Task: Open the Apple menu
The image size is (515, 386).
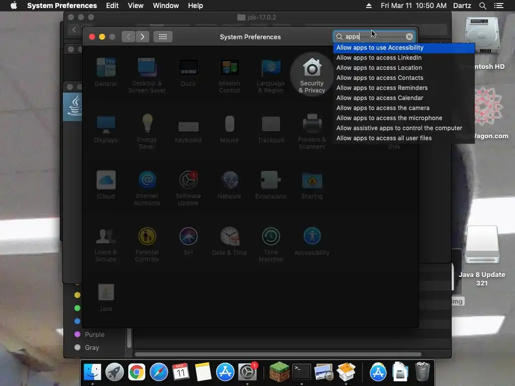Action: (14, 6)
